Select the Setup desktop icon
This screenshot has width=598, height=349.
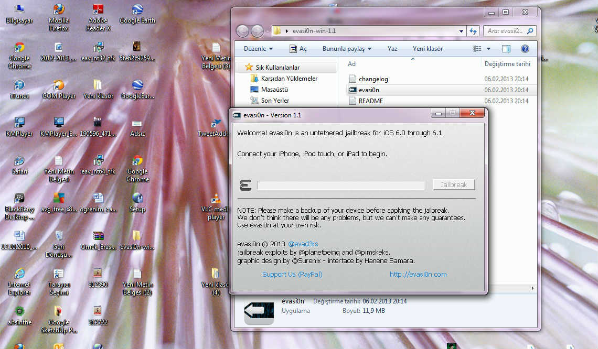tap(137, 203)
